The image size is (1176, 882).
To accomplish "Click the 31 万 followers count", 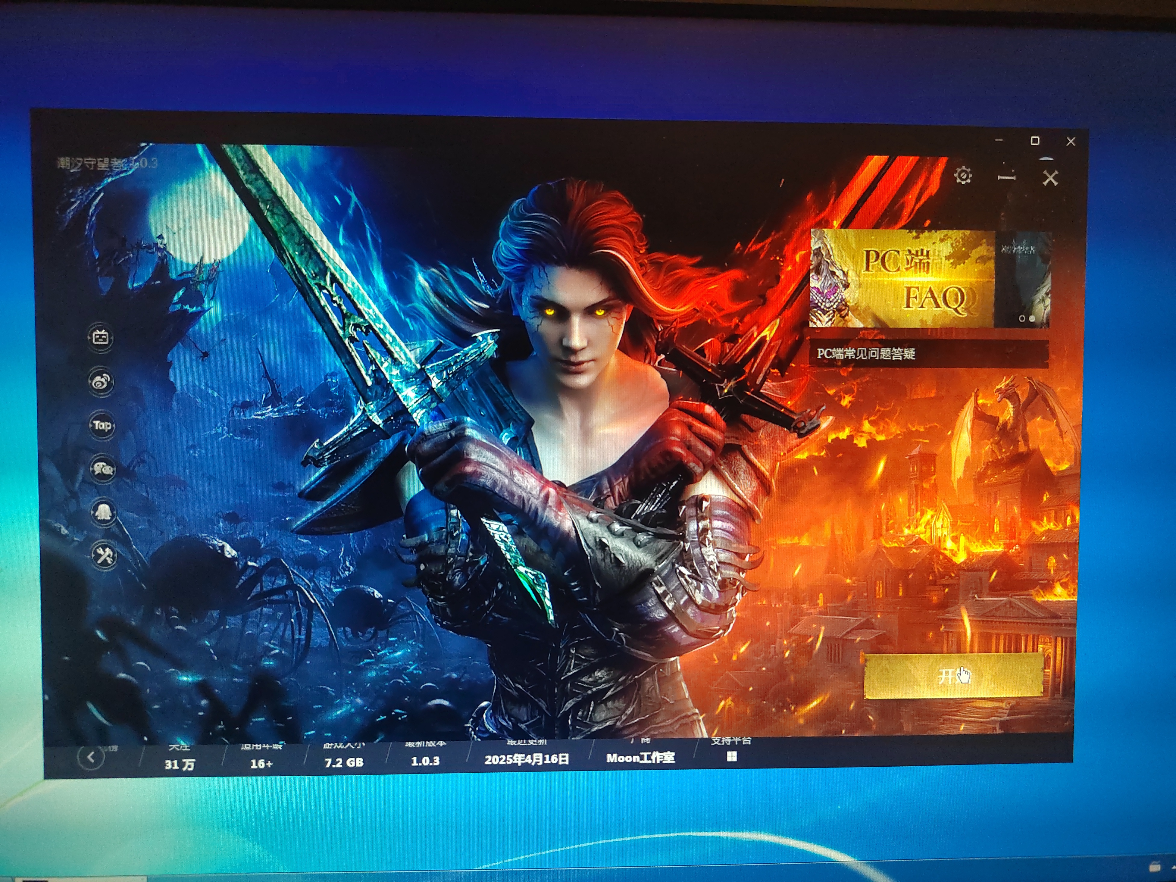I will tap(180, 765).
